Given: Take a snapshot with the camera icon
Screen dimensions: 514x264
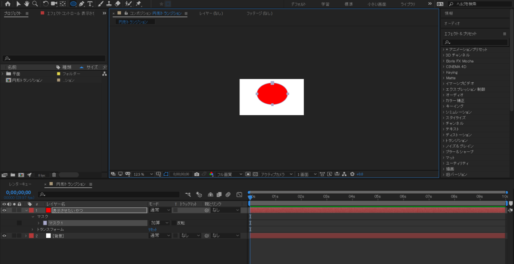Looking at the screenshot, I should click(x=197, y=174).
